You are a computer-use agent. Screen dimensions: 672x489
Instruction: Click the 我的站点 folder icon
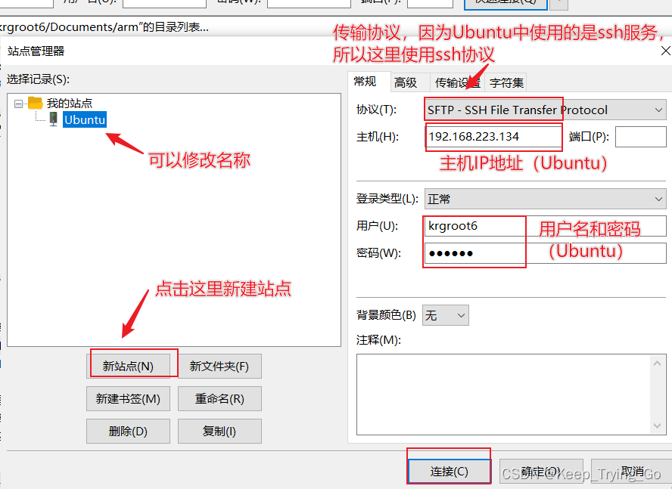pos(36,103)
